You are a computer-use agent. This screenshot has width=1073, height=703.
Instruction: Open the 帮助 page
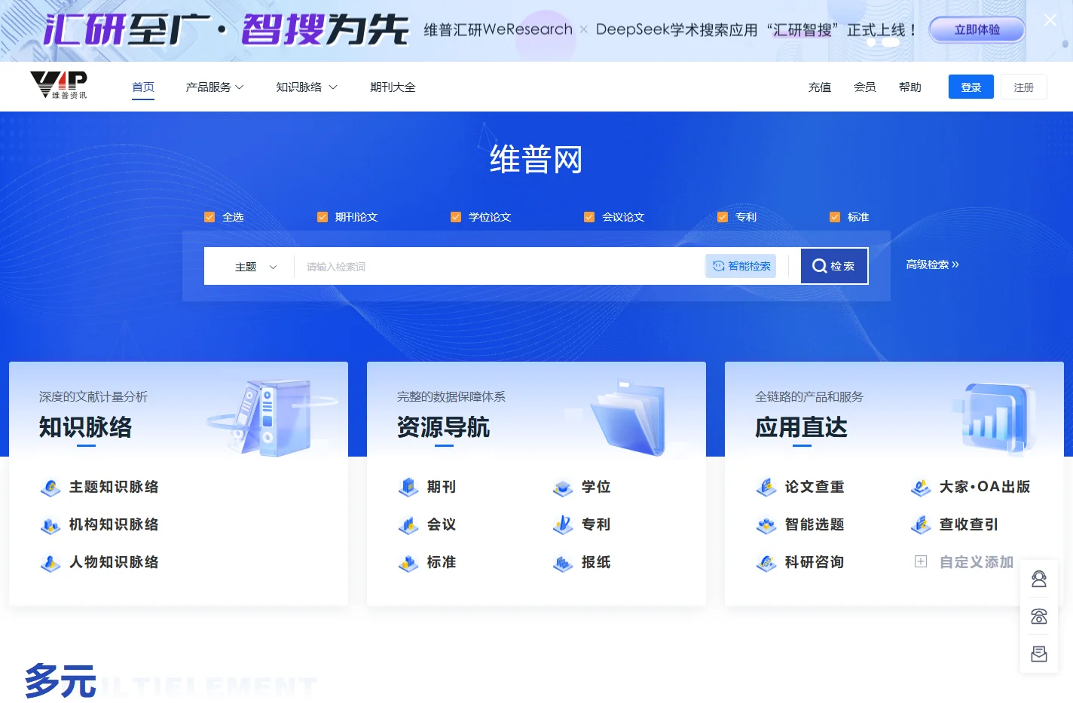(x=910, y=87)
